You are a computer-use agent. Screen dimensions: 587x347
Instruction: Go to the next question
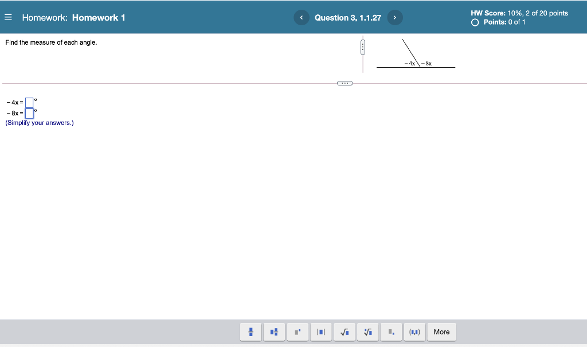[x=394, y=18]
